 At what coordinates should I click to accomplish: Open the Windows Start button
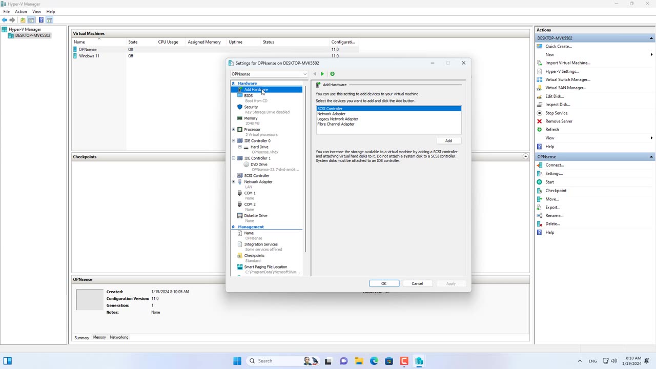237,361
